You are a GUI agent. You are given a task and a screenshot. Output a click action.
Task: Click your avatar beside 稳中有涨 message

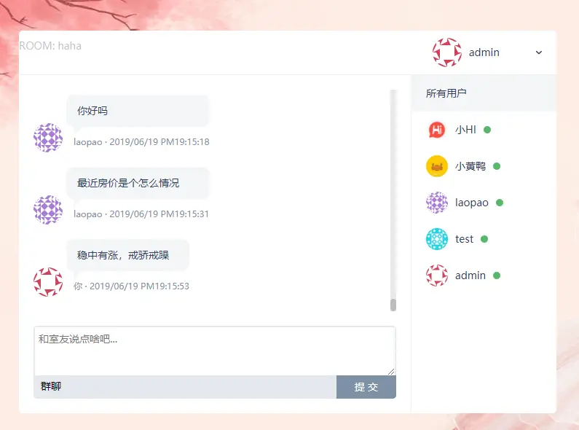(48, 282)
